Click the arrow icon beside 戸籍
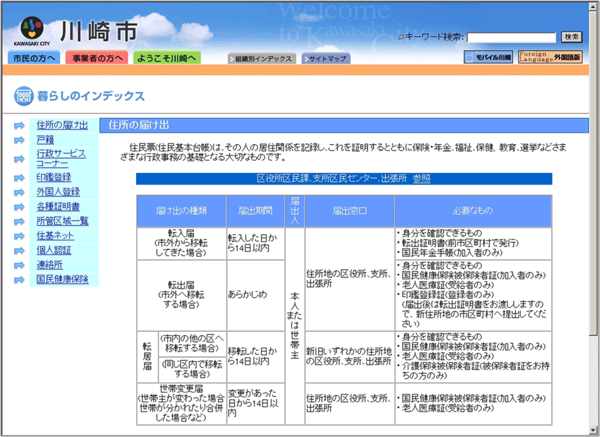This screenshot has height=437, width=600. click(x=19, y=140)
